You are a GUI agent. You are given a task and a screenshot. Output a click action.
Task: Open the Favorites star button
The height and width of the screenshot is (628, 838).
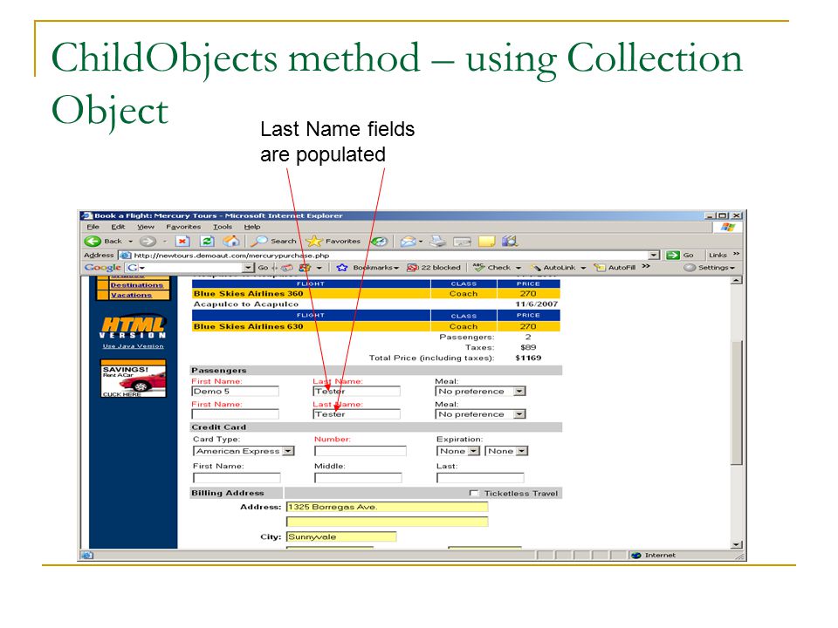(333, 241)
